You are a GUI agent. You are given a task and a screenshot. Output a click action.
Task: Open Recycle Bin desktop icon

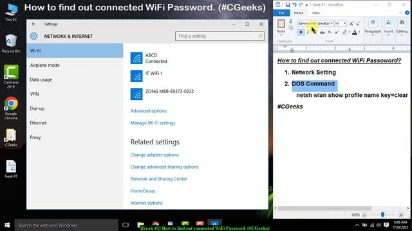pos(11,44)
